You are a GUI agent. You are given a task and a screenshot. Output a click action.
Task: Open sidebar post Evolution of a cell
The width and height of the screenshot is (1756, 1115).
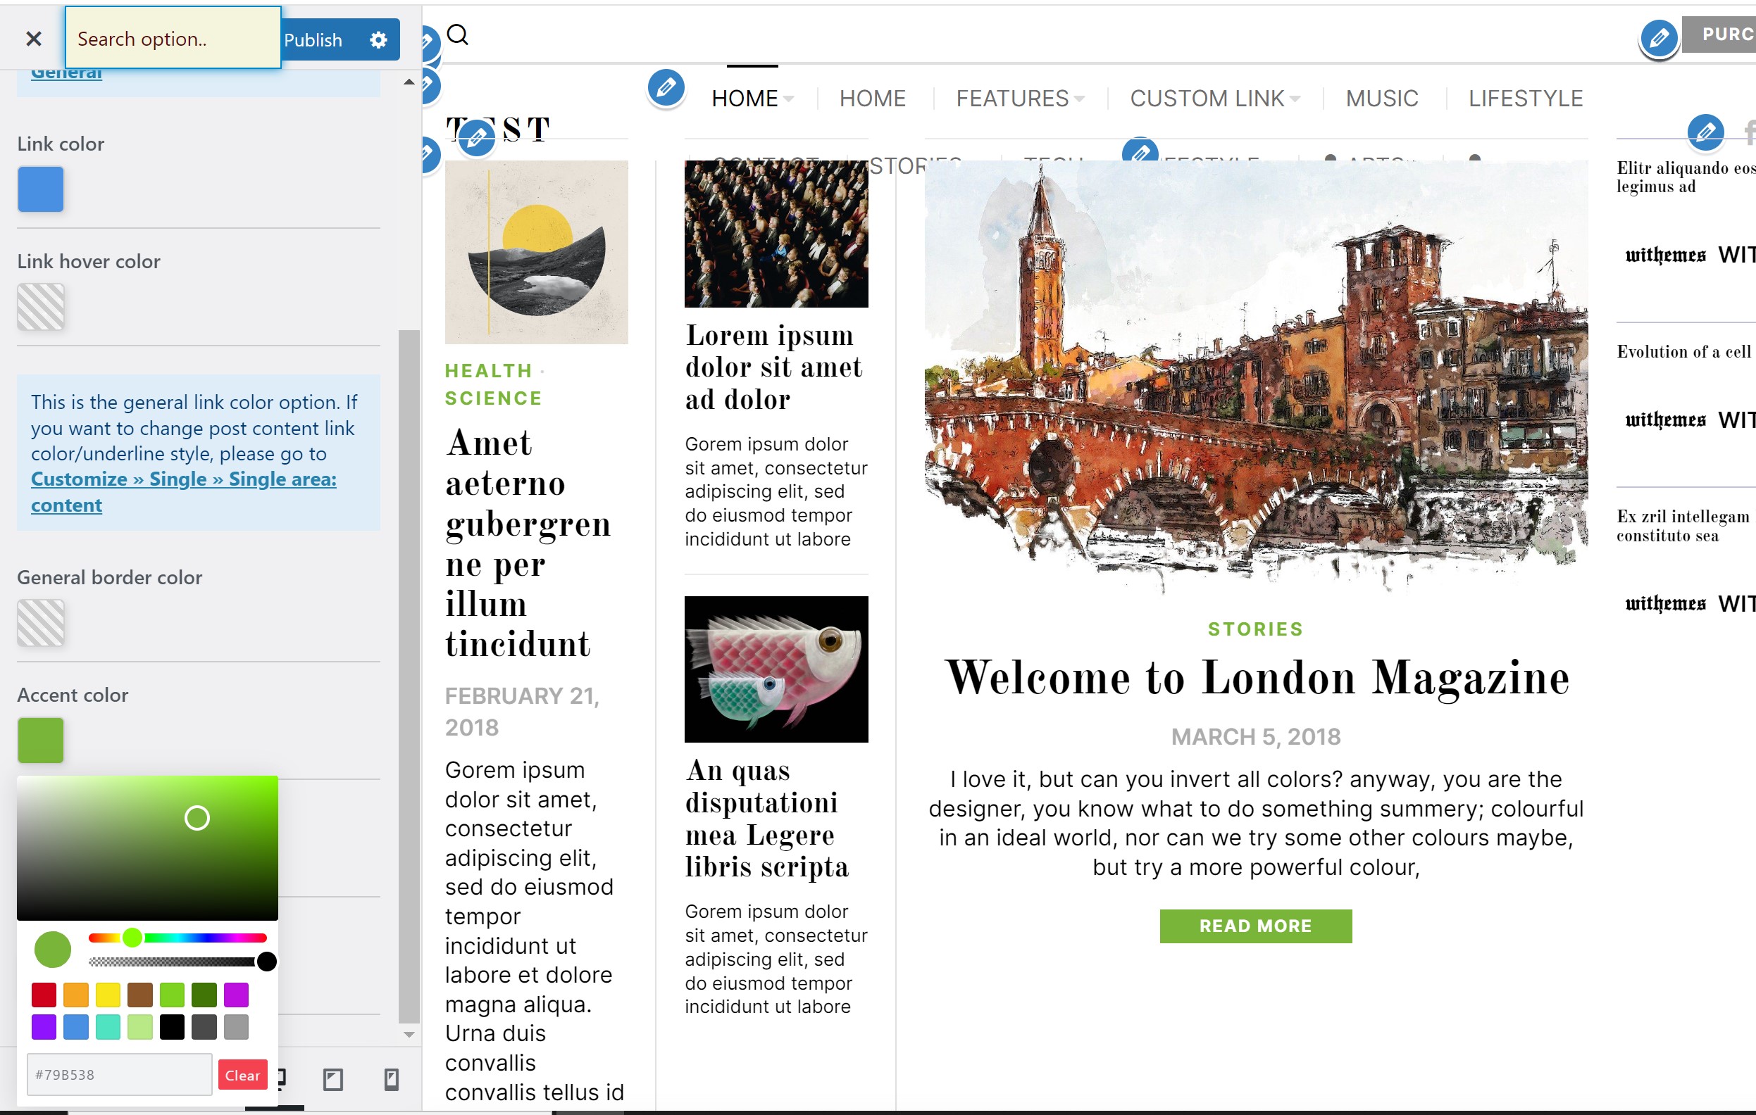[x=1684, y=351]
